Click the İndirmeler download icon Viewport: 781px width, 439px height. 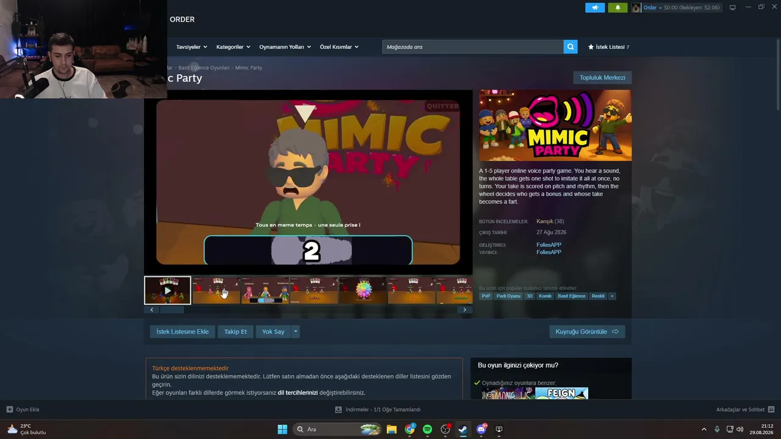[339, 410]
